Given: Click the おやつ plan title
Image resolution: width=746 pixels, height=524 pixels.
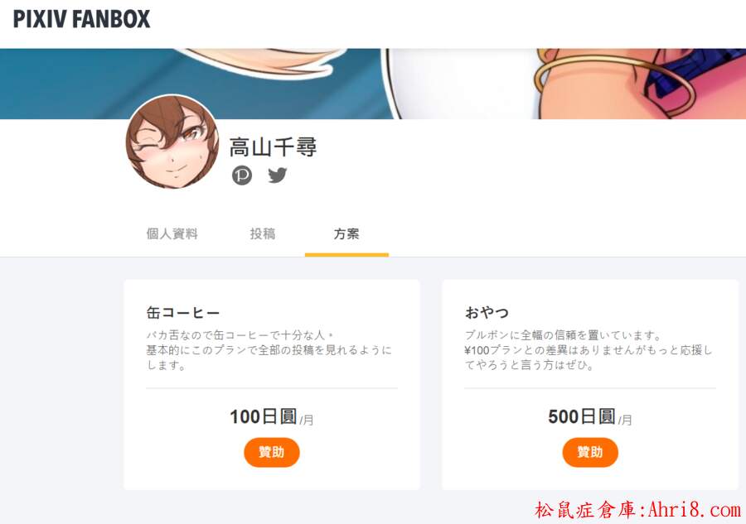Looking at the screenshot, I should [x=487, y=313].
